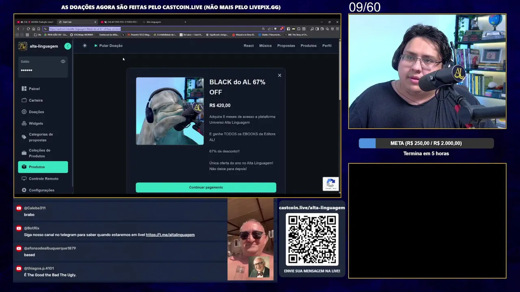Click the Brave shield icon

tap(275, 29)
